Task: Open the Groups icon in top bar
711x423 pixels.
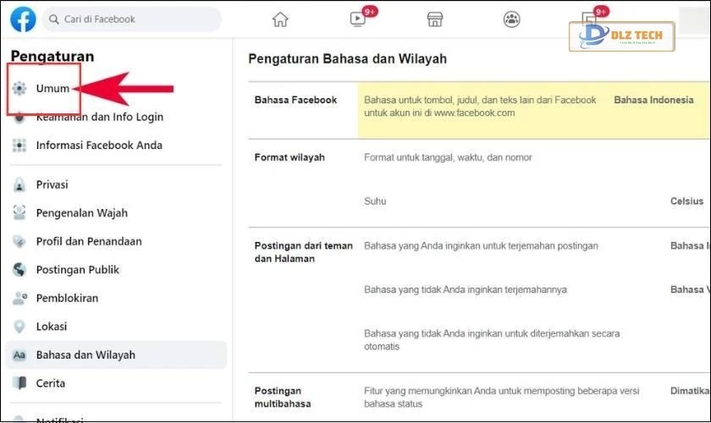Action: (511, 19)
